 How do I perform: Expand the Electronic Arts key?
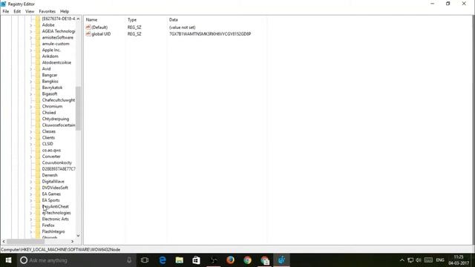pos(31,220)
